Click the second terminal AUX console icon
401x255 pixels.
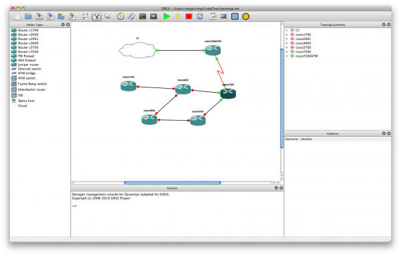point(154,17)
